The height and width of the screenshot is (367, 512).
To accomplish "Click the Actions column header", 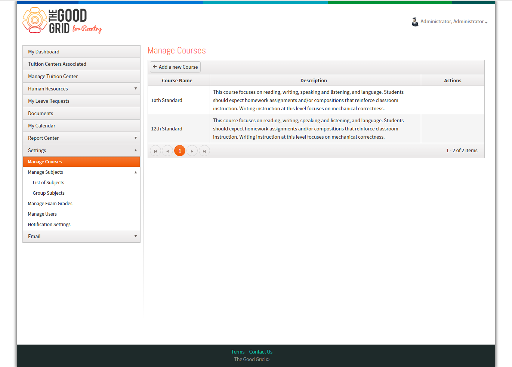I will click(x=453, y=80).
